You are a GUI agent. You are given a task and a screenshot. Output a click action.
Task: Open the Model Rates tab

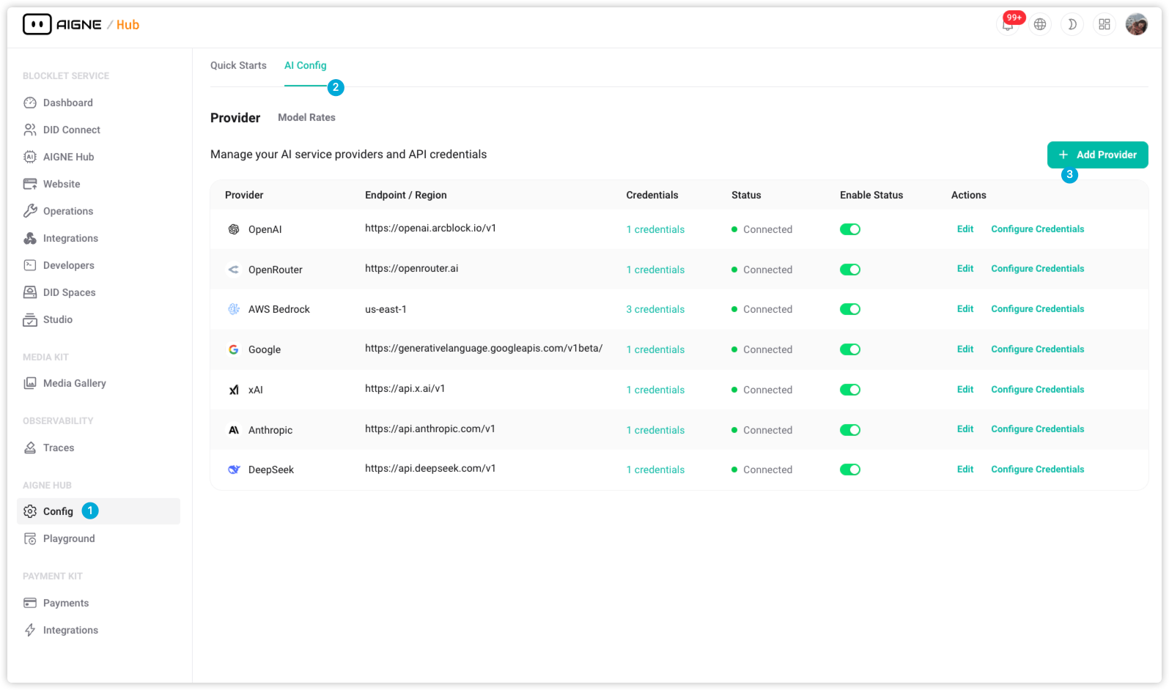click(x=306, y=118)
